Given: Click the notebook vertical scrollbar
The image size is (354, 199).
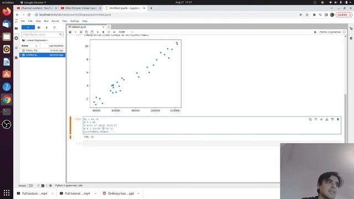Looking at the screenshot, I should [x=345, y=118].
